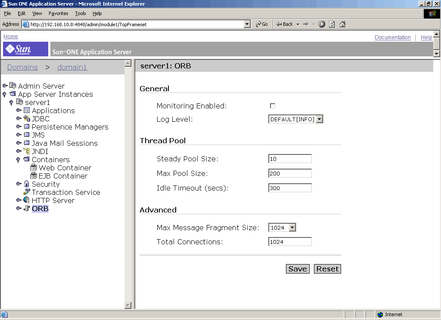Click the Steady Pool Size field
441x320 pixels.
click(290, 159)
